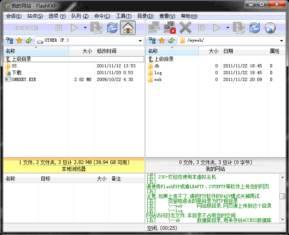
Task: Click queue panel 备注 column header
Action: point(126,178)
